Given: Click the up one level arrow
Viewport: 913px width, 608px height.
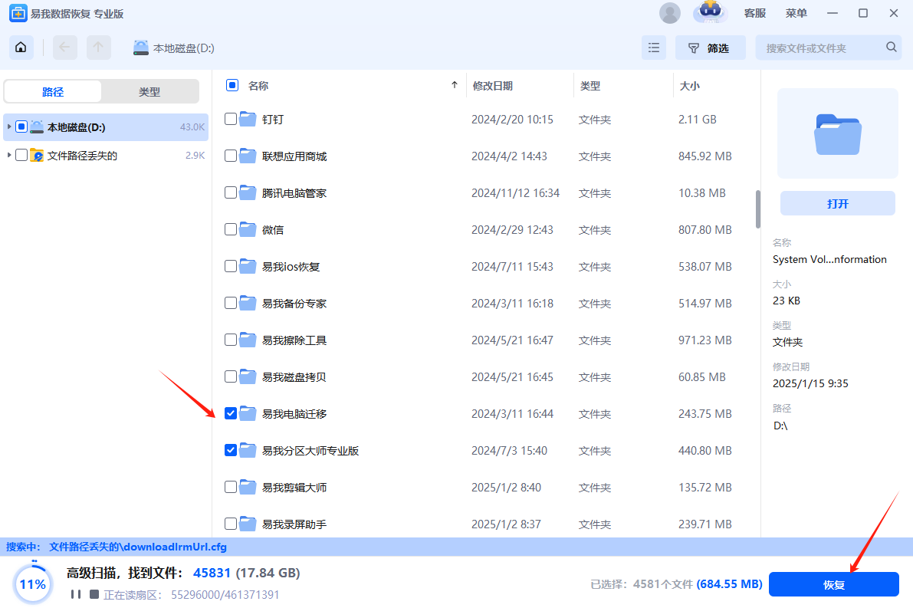Looking at the screenshot, I should 98,48.
